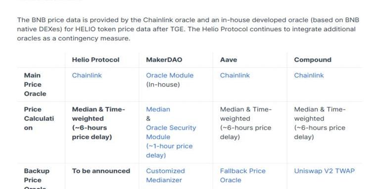Image resolution: width=374 pixels, height=189 pixels.
Task: Select the Main Price Oracle row label
Action: point(35,84)
